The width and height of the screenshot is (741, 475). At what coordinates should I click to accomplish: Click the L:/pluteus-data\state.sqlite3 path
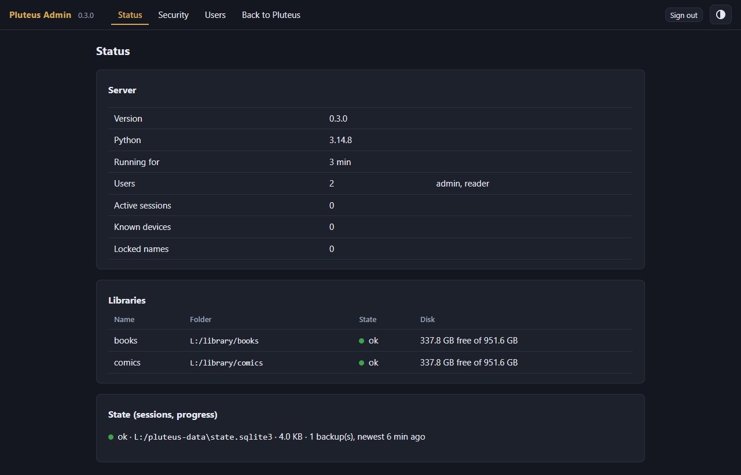203,437
